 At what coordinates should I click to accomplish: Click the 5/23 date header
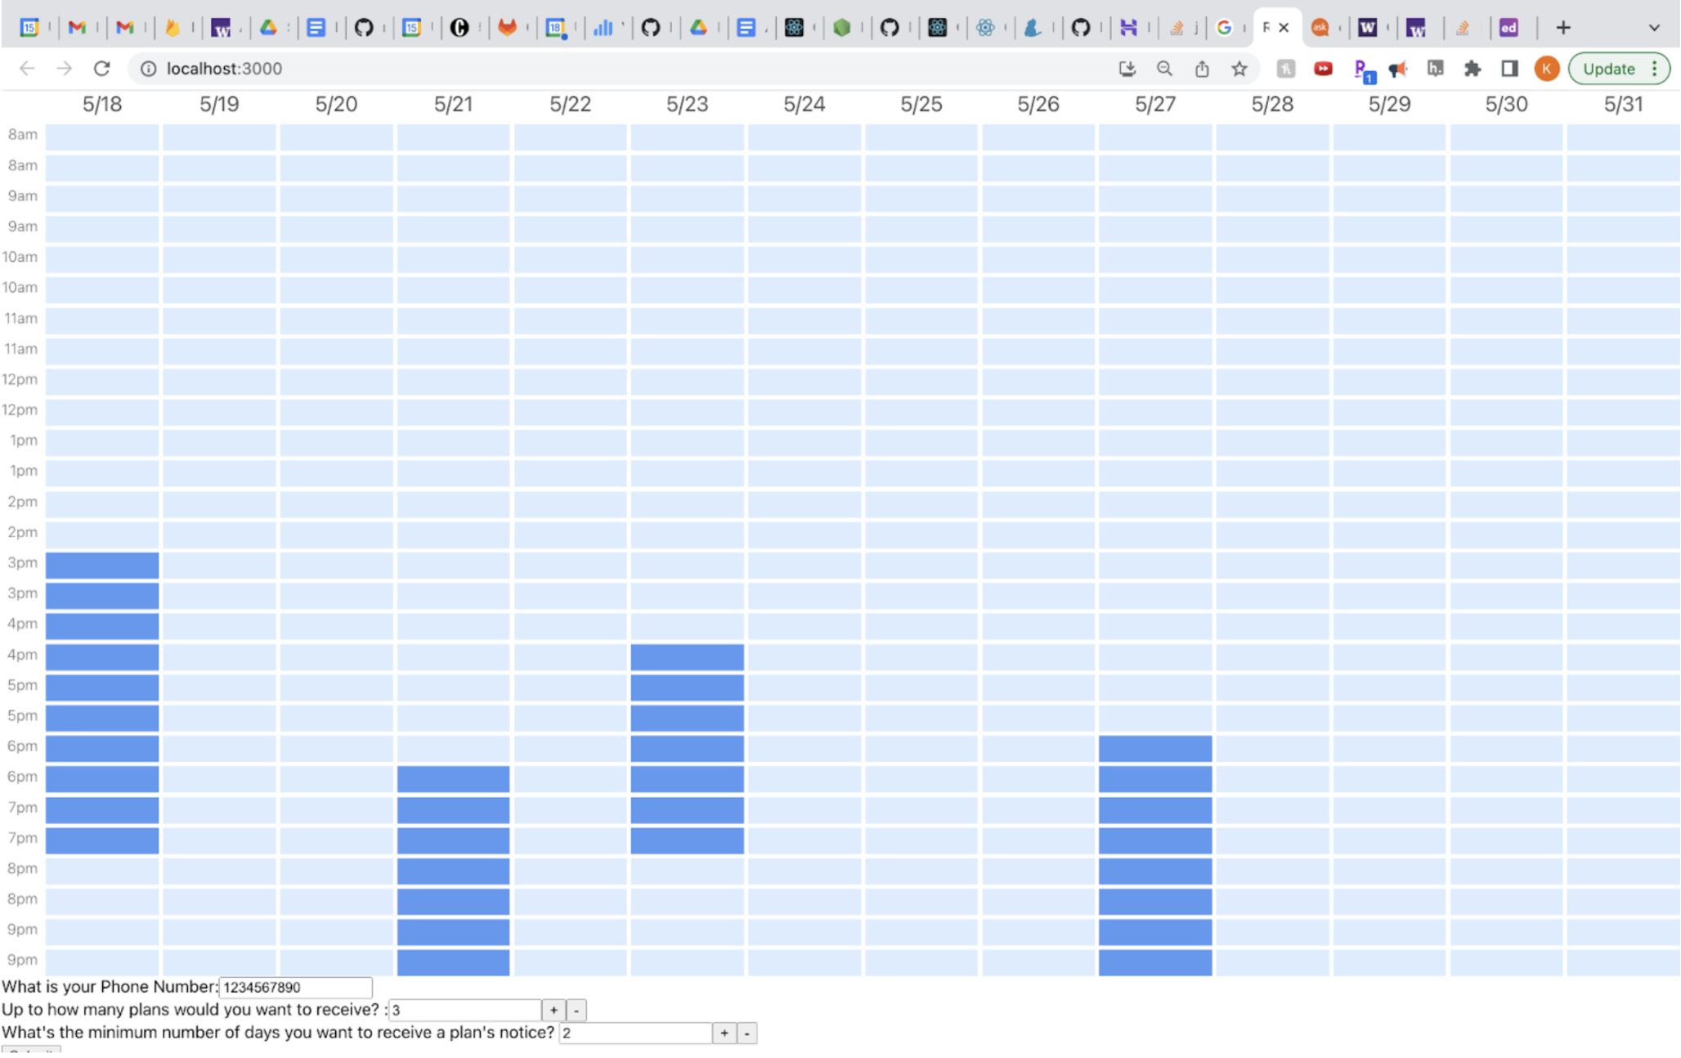point(687,104)
